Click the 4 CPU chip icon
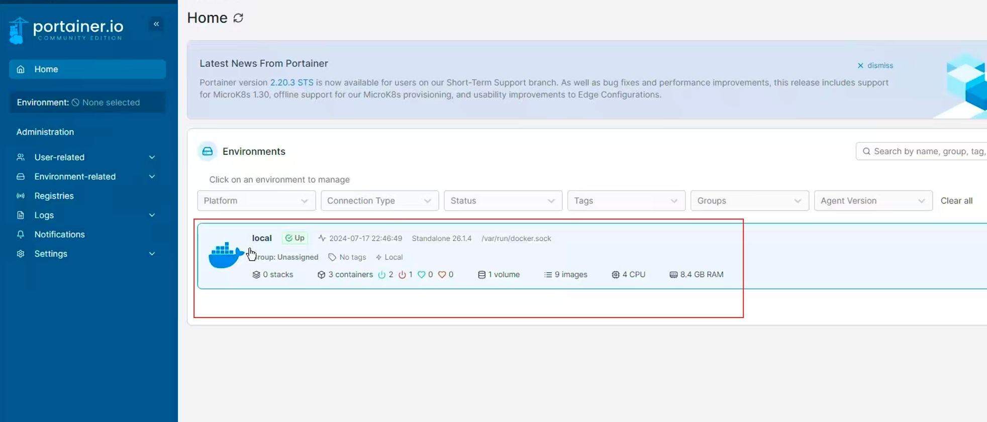 (616, 275)
